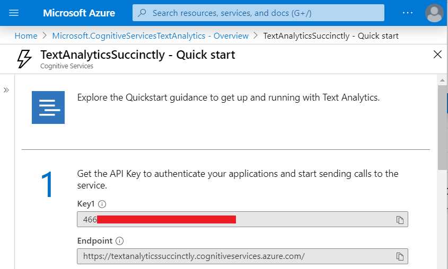Click inside the Key1 value field

(x=242, y=219)
